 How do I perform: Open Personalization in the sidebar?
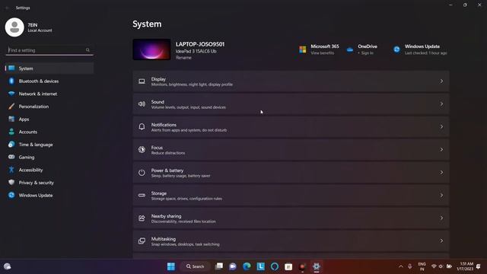(x=49, y=107)
